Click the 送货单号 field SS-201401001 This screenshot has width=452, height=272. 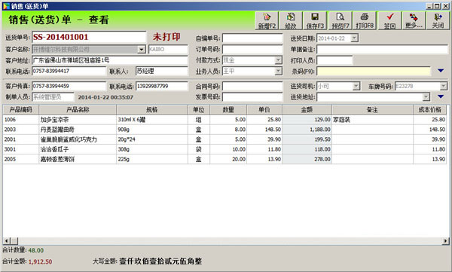coord(89,37)
